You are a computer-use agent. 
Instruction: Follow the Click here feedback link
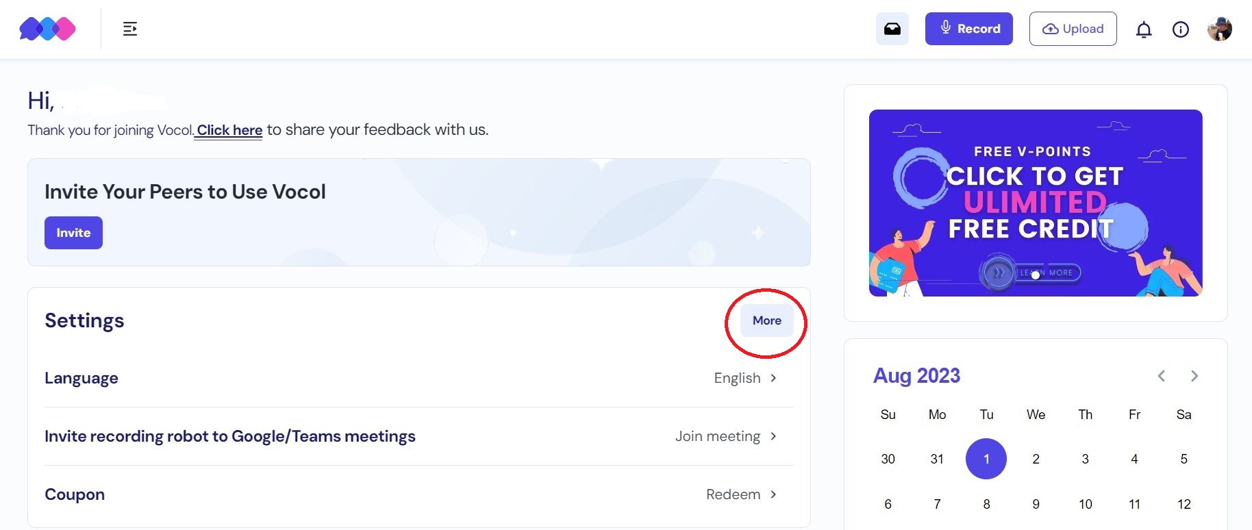point(229,130)
